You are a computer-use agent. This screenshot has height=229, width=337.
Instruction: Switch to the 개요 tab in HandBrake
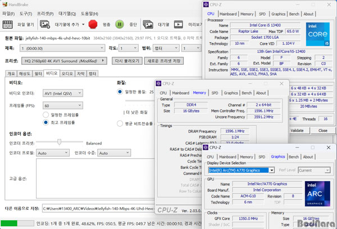[11, 74]
